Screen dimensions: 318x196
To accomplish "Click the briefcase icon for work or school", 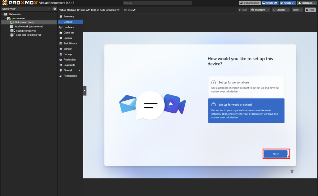I will [213, 104].
